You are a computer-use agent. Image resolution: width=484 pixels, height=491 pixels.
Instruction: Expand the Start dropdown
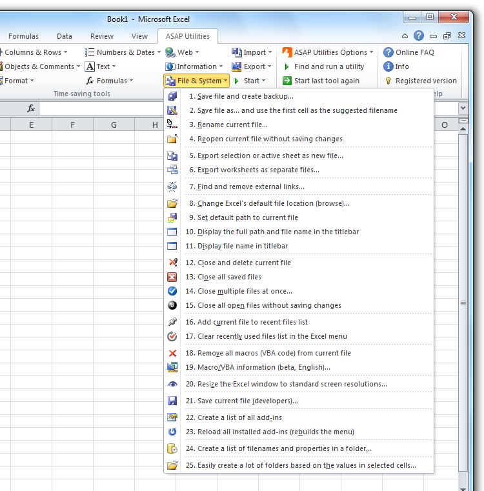click(x=250, y=81)
